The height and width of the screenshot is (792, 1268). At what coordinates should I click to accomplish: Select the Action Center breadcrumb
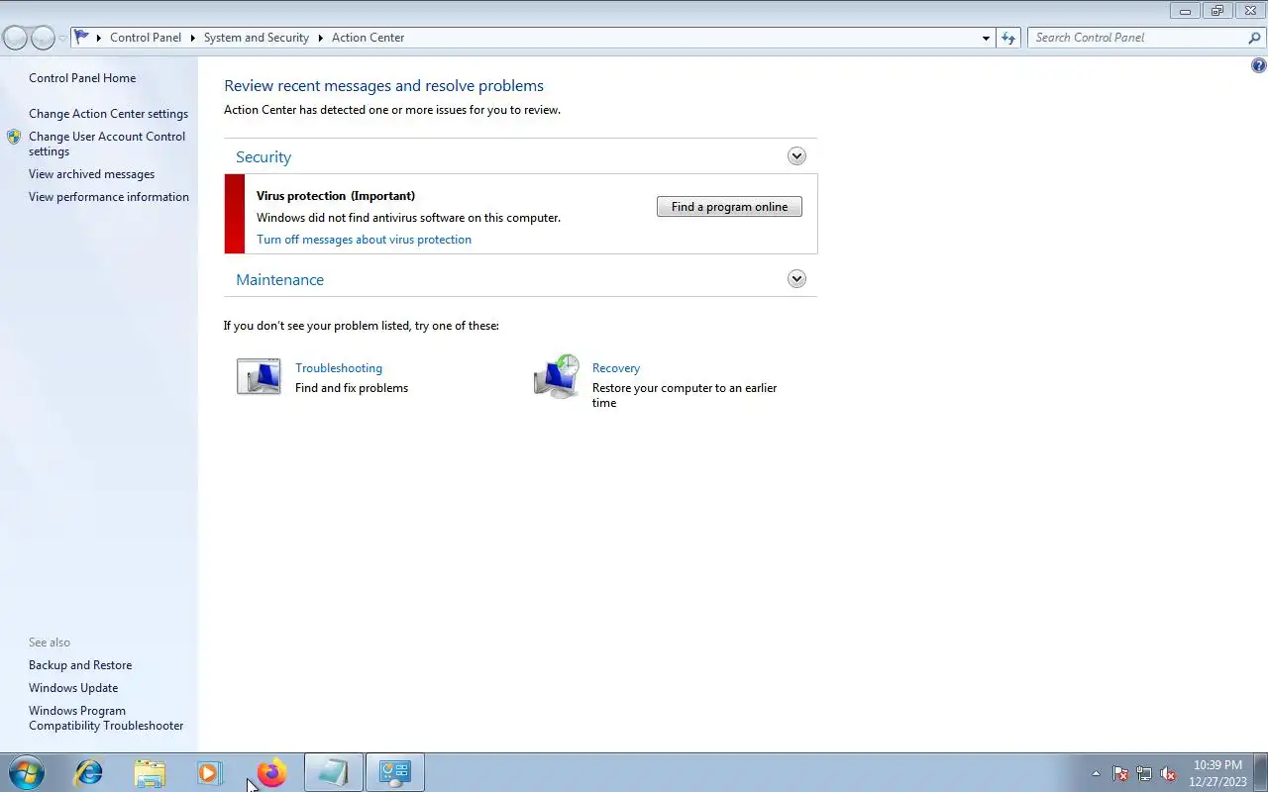(368, 38)
